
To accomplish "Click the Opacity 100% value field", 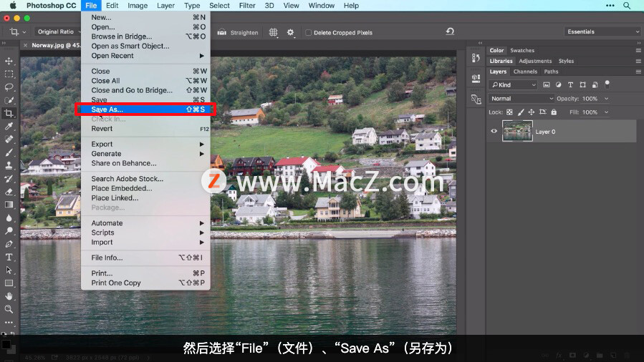I will pos(590,99).
